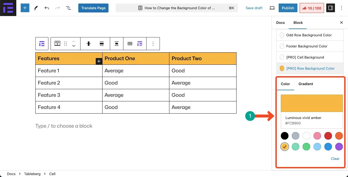Move block down with chevron arrow
The image size is (348, 177).
point(74,46)
